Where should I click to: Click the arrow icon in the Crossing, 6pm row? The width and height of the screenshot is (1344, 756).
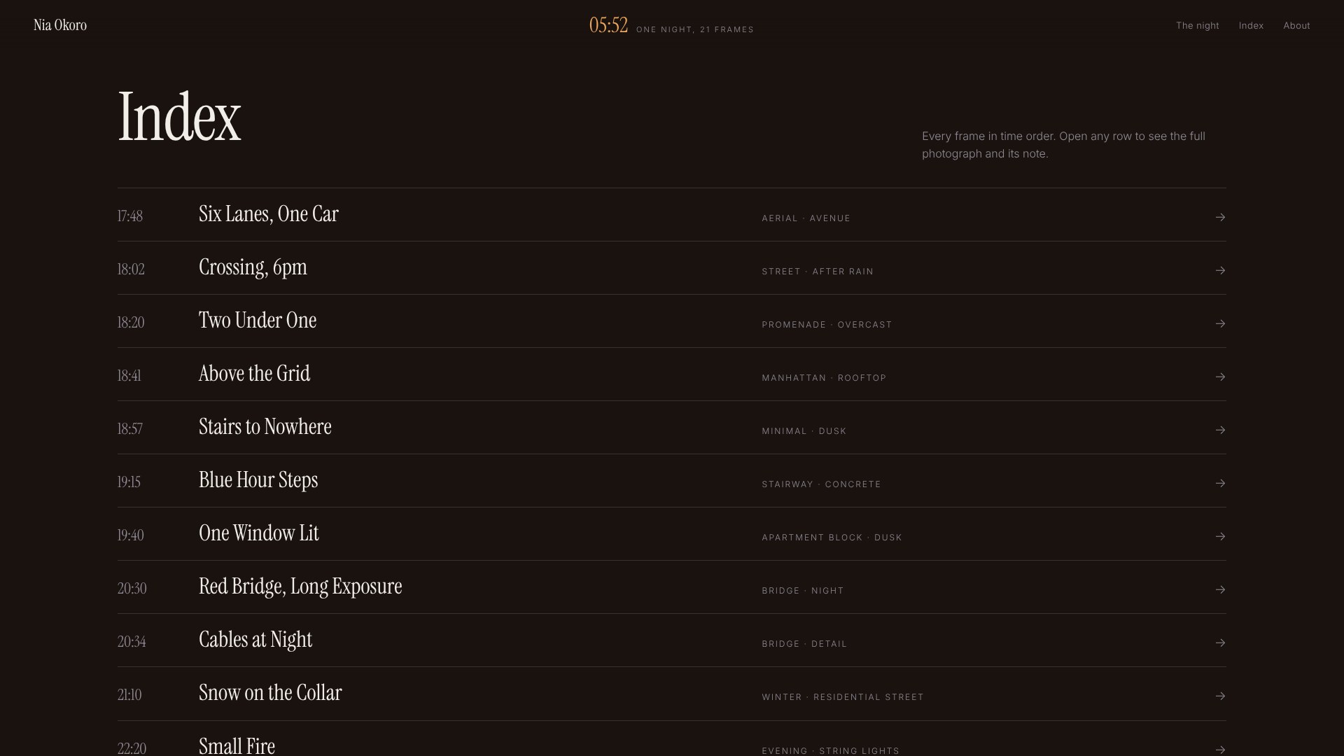1220,270
